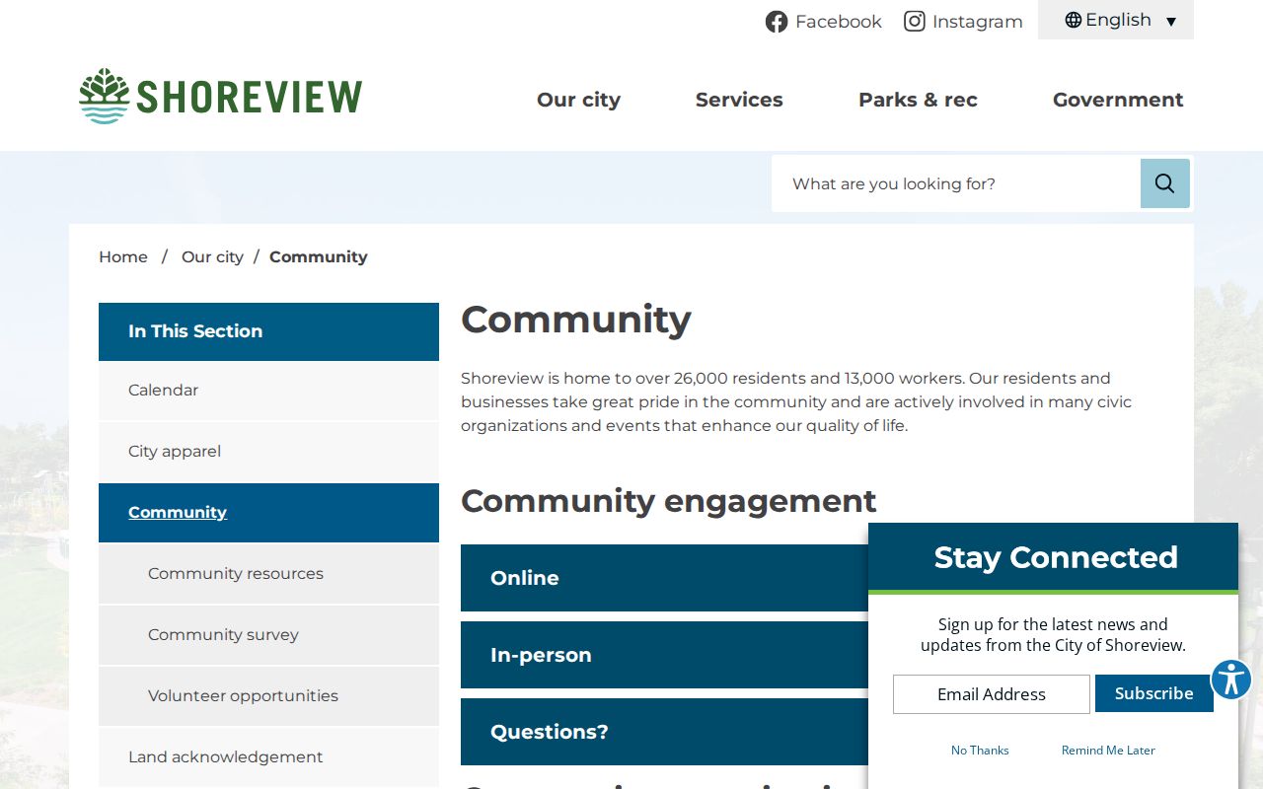Click the Subscribe button

tap(1154, 693)
